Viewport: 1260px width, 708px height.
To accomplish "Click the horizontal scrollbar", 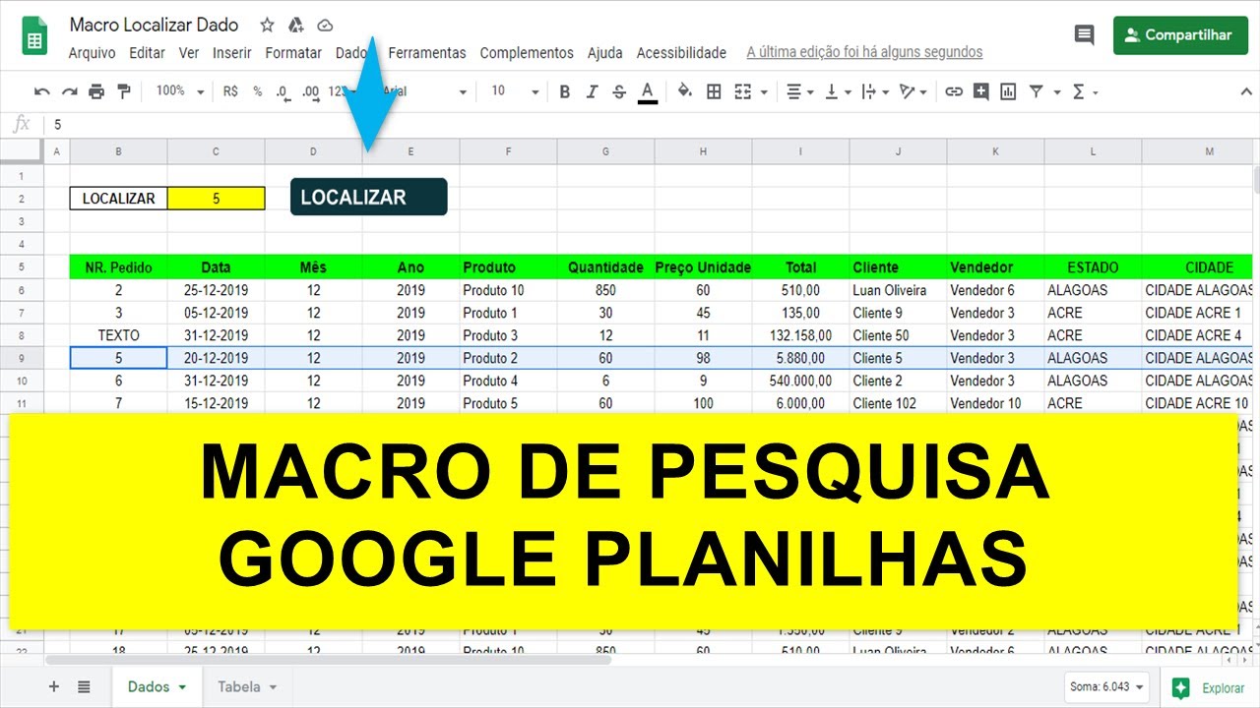I will point(328,660).
